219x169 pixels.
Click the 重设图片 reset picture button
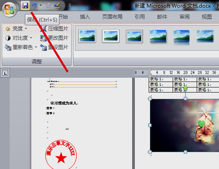pos(54,47)
